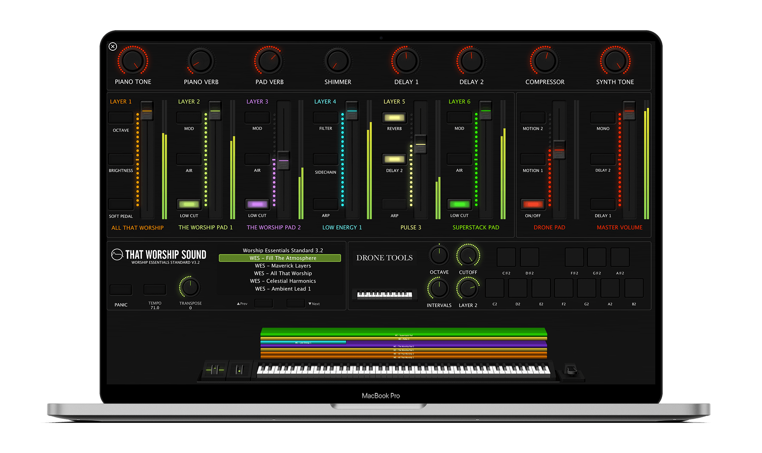762x453 pixels.
Task: Toggle Layer 2 Mod button
Action: click(189, 117)
